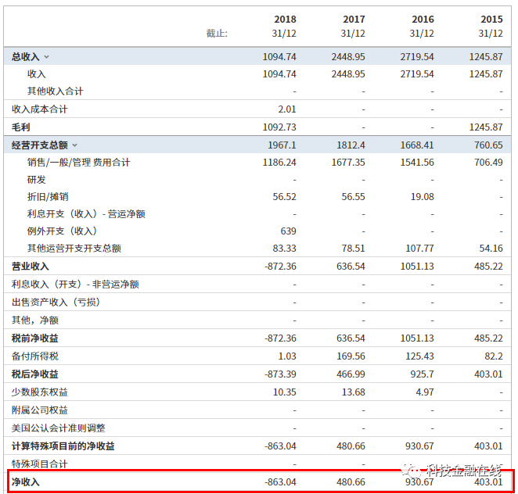Click the 税前净收益 value 1051.13
This screenshot has height=494, width=518.
[417, 338]
